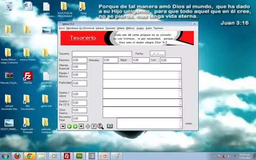Open FileZilla from the taskbar

[67, 156]
